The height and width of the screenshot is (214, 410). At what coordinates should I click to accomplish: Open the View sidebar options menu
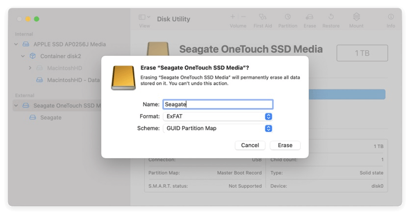(x=144, y=18)
